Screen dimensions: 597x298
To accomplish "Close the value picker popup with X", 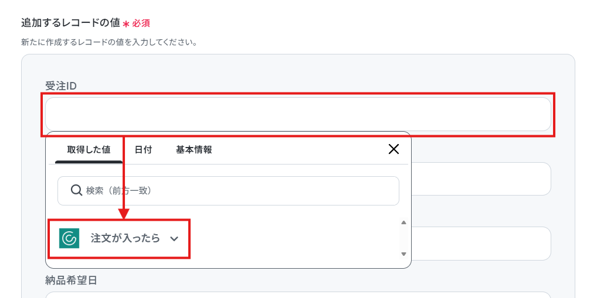I will point(394,149).
